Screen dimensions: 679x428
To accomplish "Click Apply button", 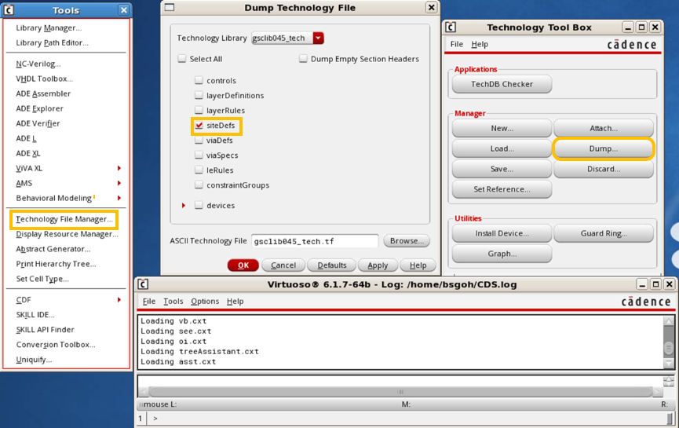I will pyautogui.click(x=378, y=265).
